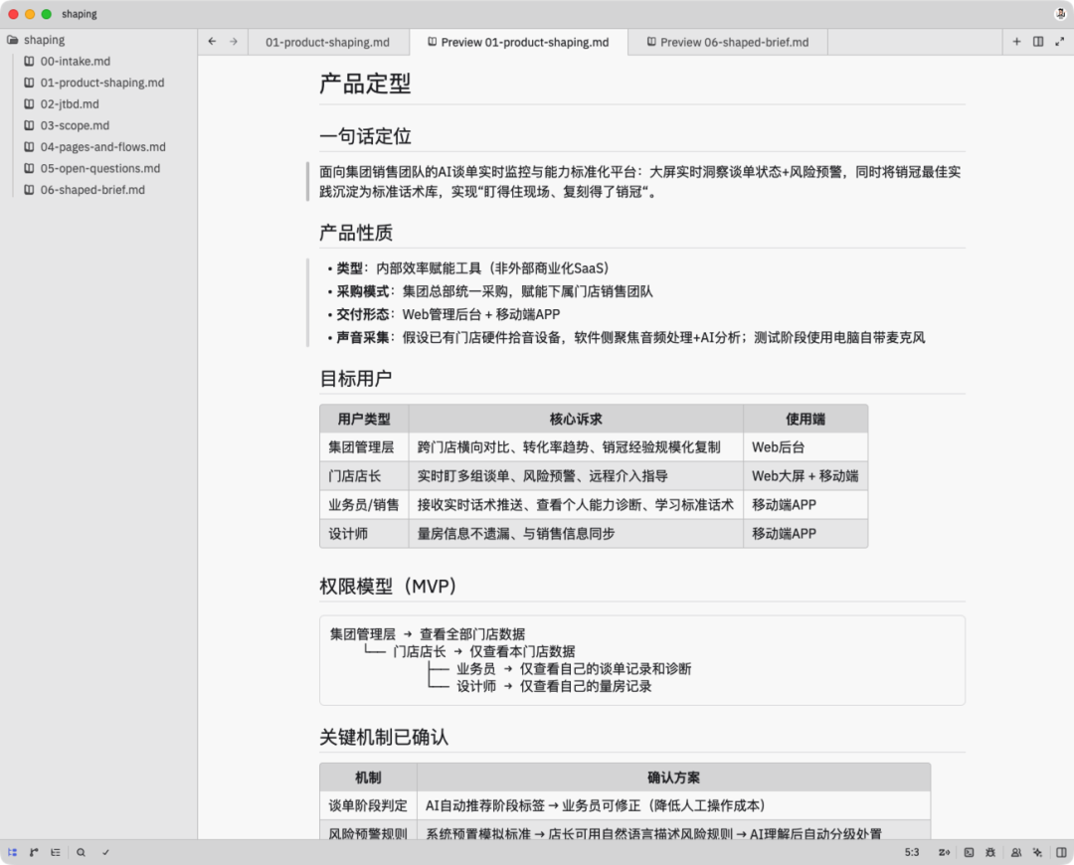The image size is (1074, 865).
Task: Click the 产品定型 main heading
Action: 365,84
